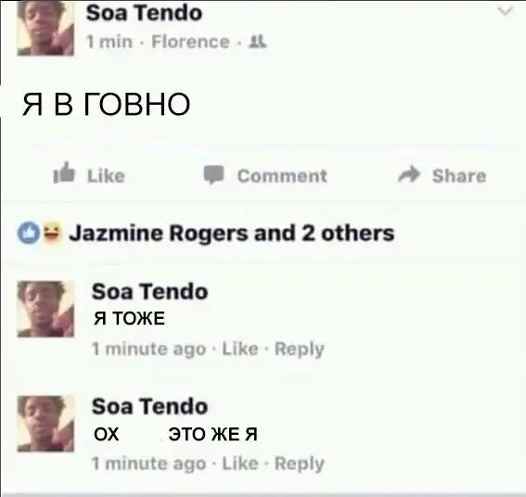Image resolution: width=526 pixels, height=497 pixels.
Task: Click the Soa Tendo name on second comment
Action: (x=150, y=406)
